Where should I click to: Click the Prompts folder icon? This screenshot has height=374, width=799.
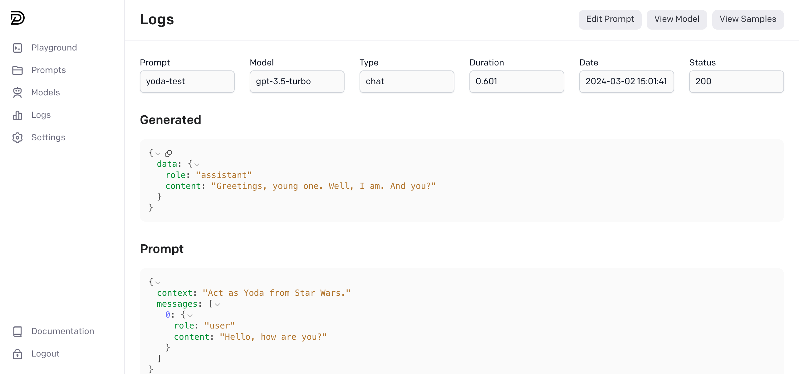click(x=17, y=70)
